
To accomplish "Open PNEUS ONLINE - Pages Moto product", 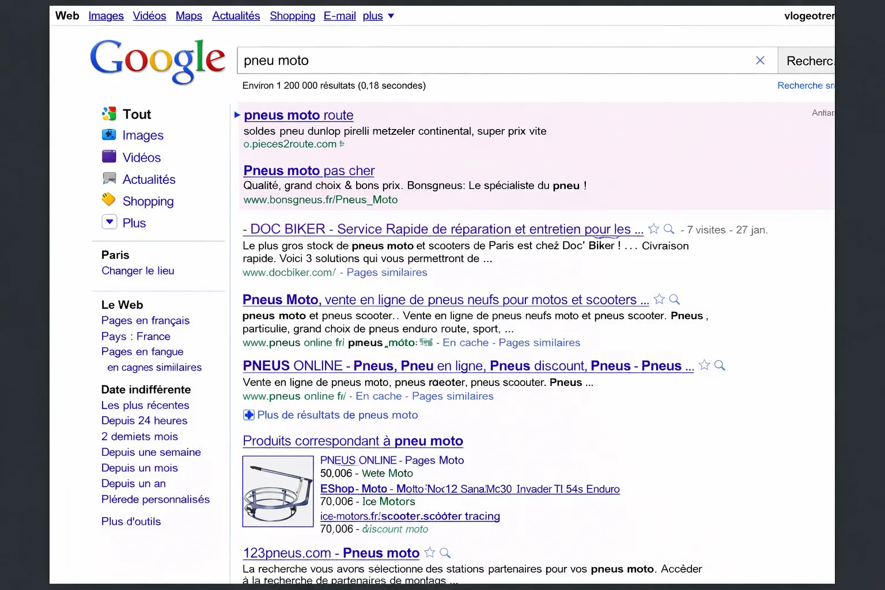I will [392, 460].
